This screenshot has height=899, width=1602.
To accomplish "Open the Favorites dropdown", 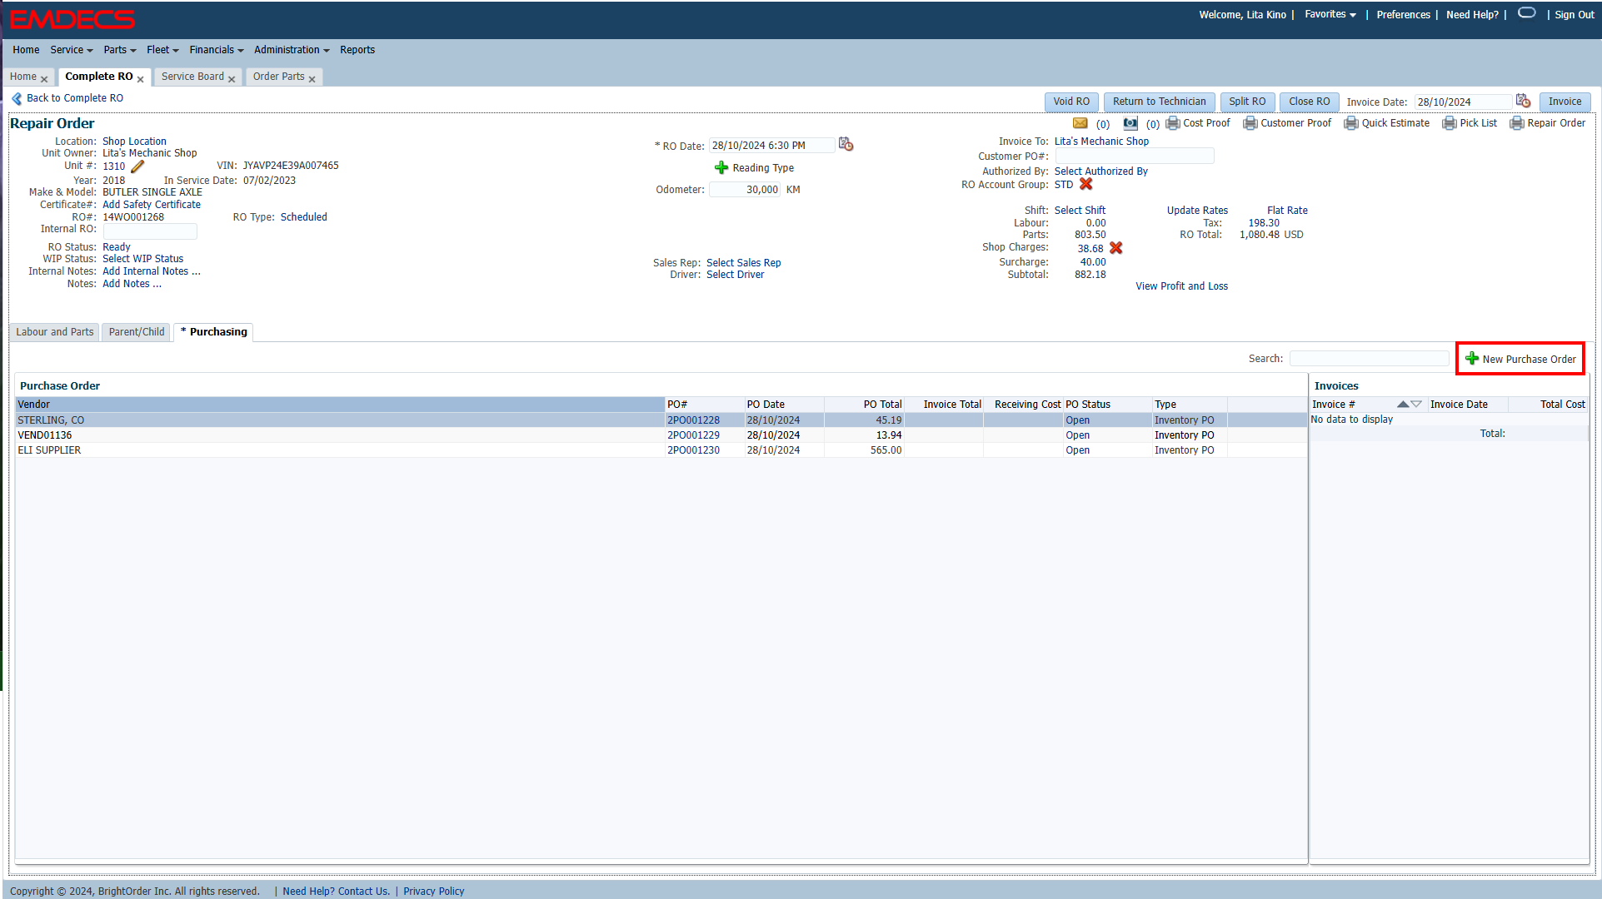I will 1330,14.
